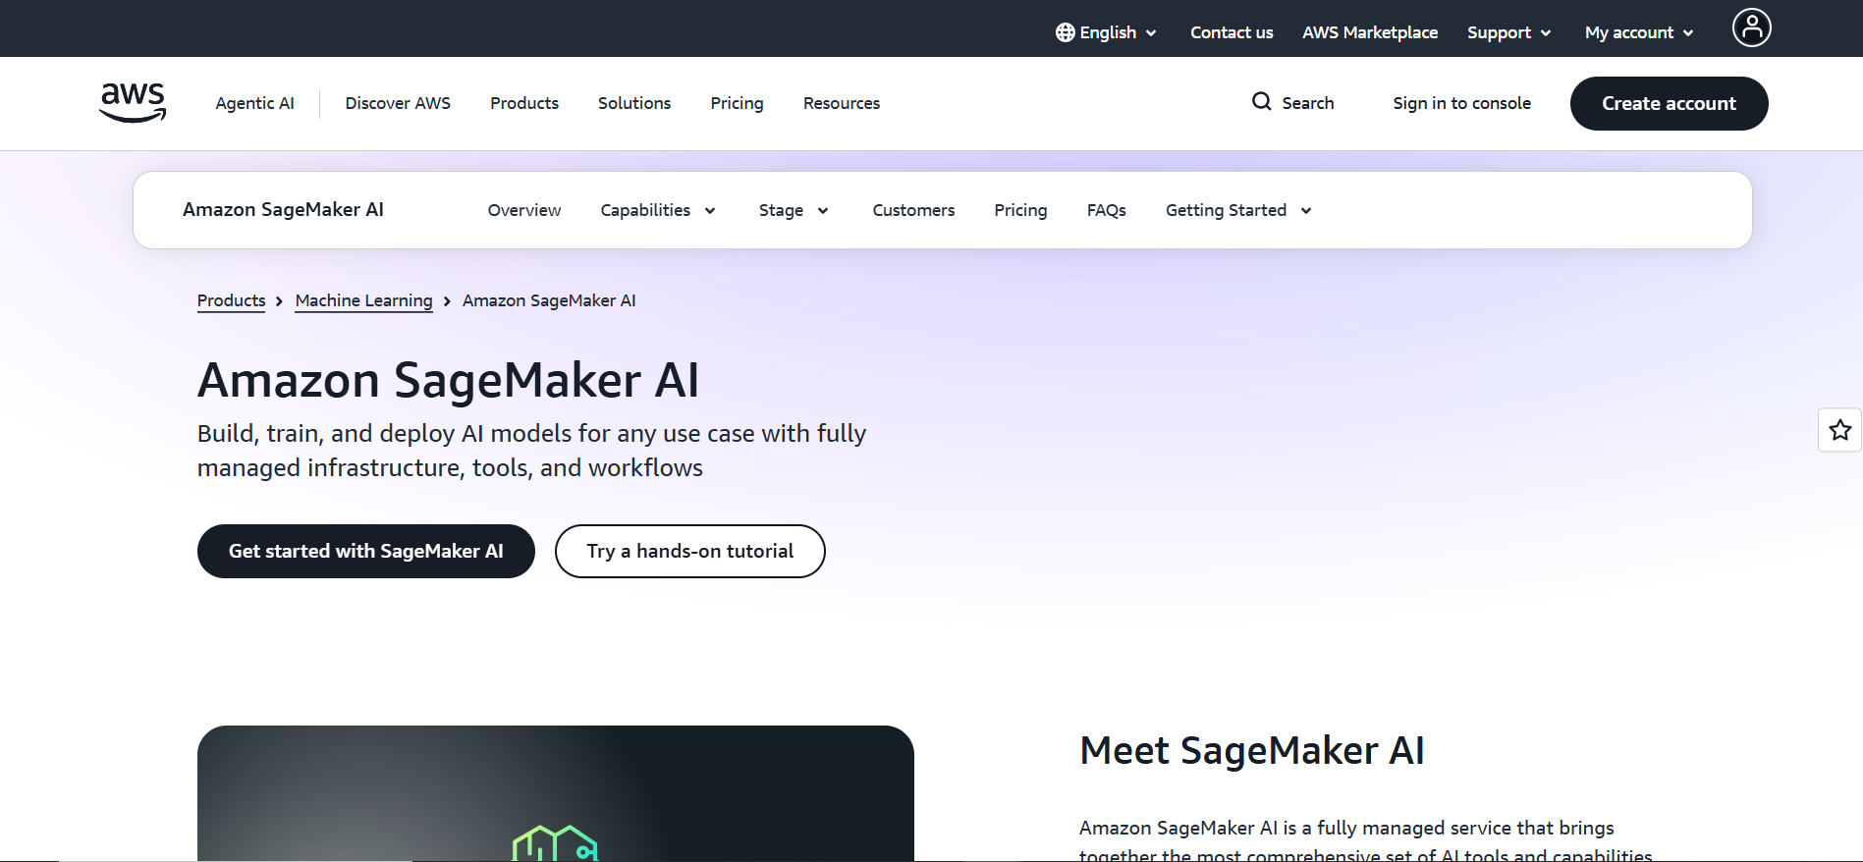Image resolution: width=1863 pixels, height=862 pixels.
Task: Switch to the Customers tab
Action: [x=913, y=210]
